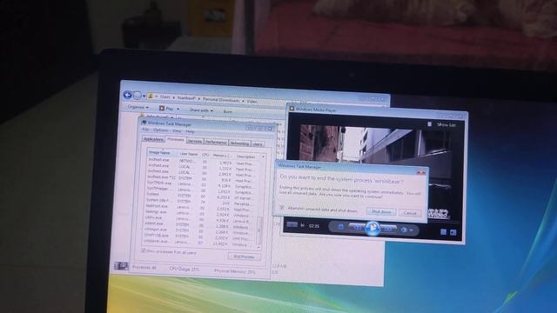
Task: Open the Task Manager Help menu
Action: tap(190, 131)
